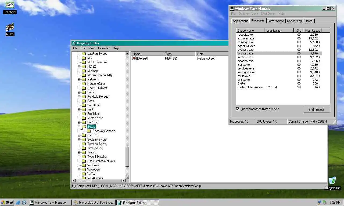The width and height of the screenshot is (344, 206).
Task: Click the Userinstallable.drivers folder icon
Action: point(84,161)
